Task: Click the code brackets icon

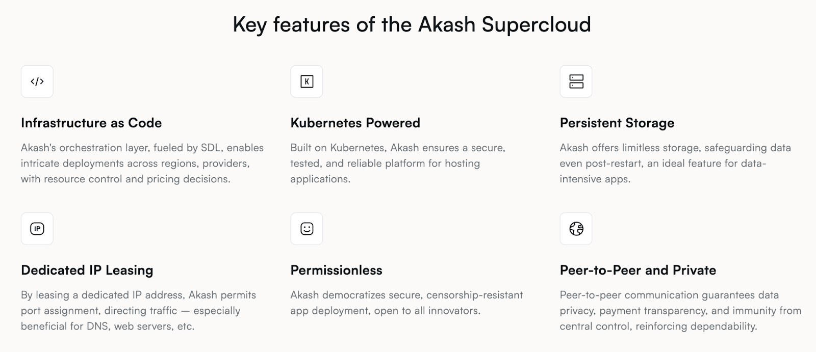Action: coord(37,82)
